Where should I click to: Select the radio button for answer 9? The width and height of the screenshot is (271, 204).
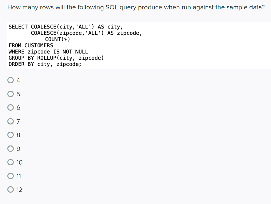[x=10, y=149]
